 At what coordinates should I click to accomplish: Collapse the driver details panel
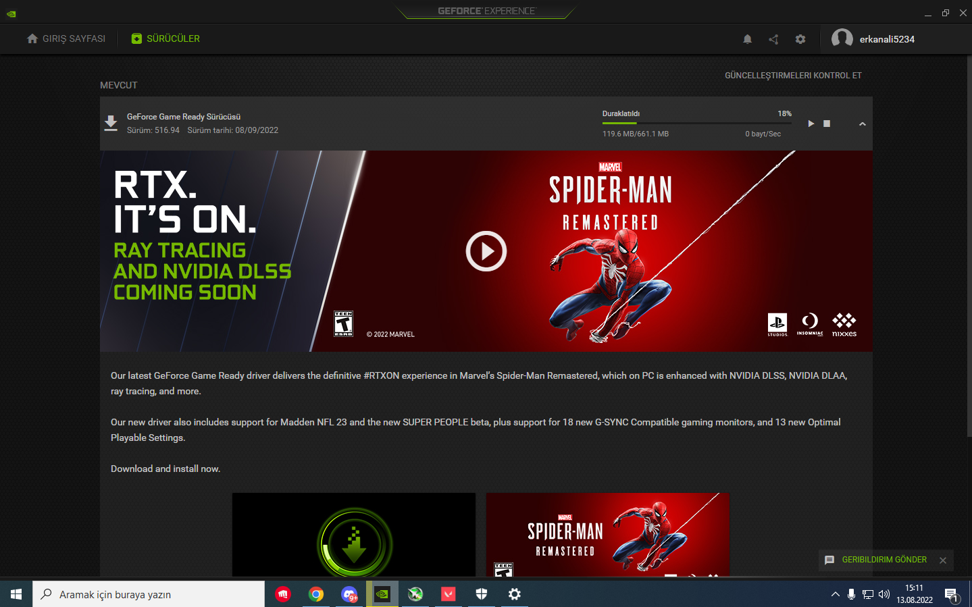coord(863,124)
